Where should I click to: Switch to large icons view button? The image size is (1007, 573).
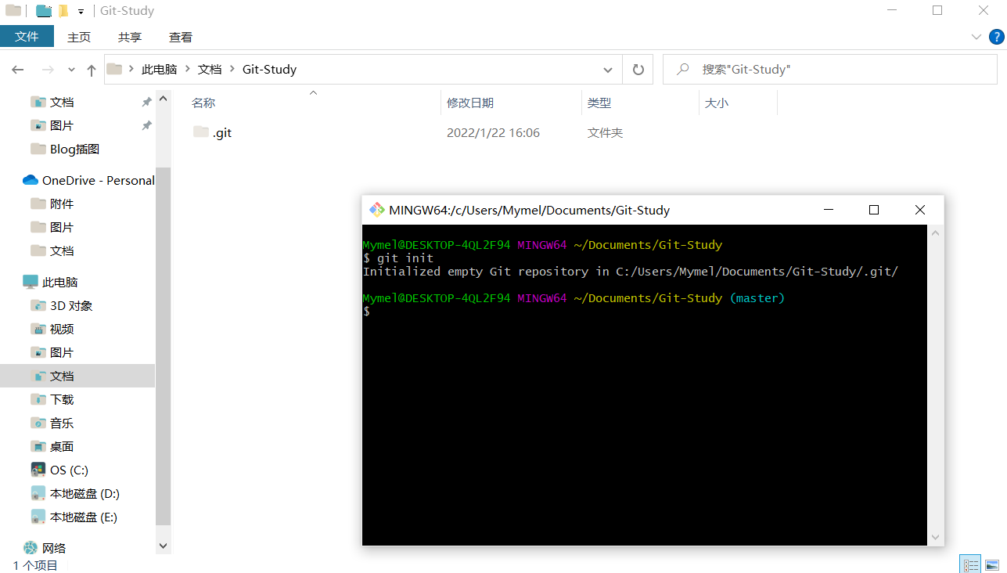pyautogui.click(x=992, y=565)
